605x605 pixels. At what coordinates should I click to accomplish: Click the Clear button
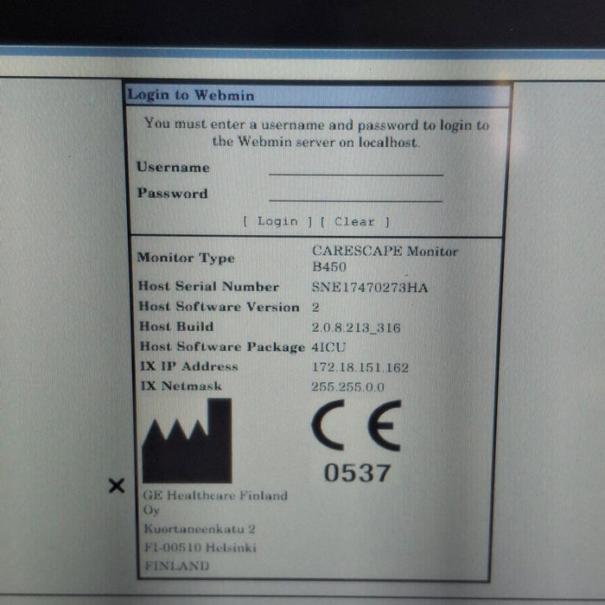pyautogui.click(x=355, y=222)
